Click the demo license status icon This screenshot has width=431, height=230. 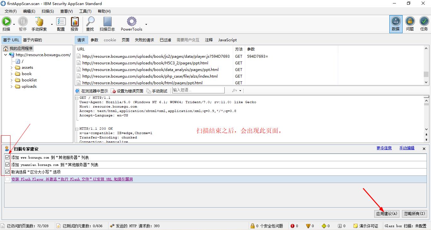point(356,226)
